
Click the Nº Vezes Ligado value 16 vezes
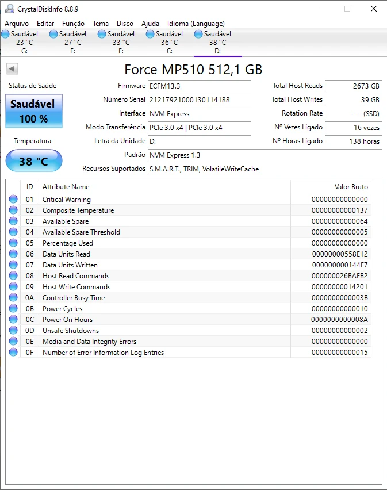(353, 127)
